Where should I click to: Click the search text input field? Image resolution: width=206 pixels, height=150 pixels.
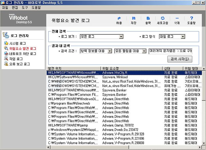171,51
